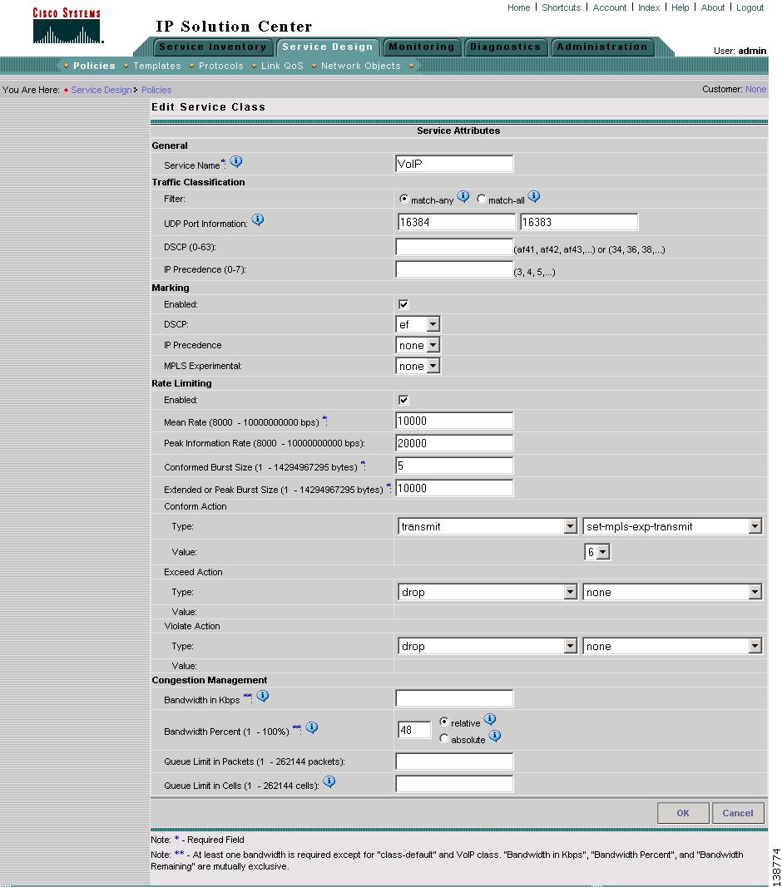Click the Peak Information Rate field
The image size is (782, 887).
(454, 443)
